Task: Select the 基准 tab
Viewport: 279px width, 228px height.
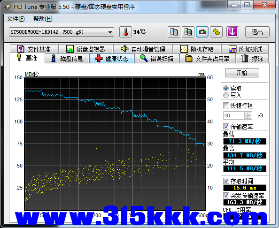Action: click(x=27, y=58)
